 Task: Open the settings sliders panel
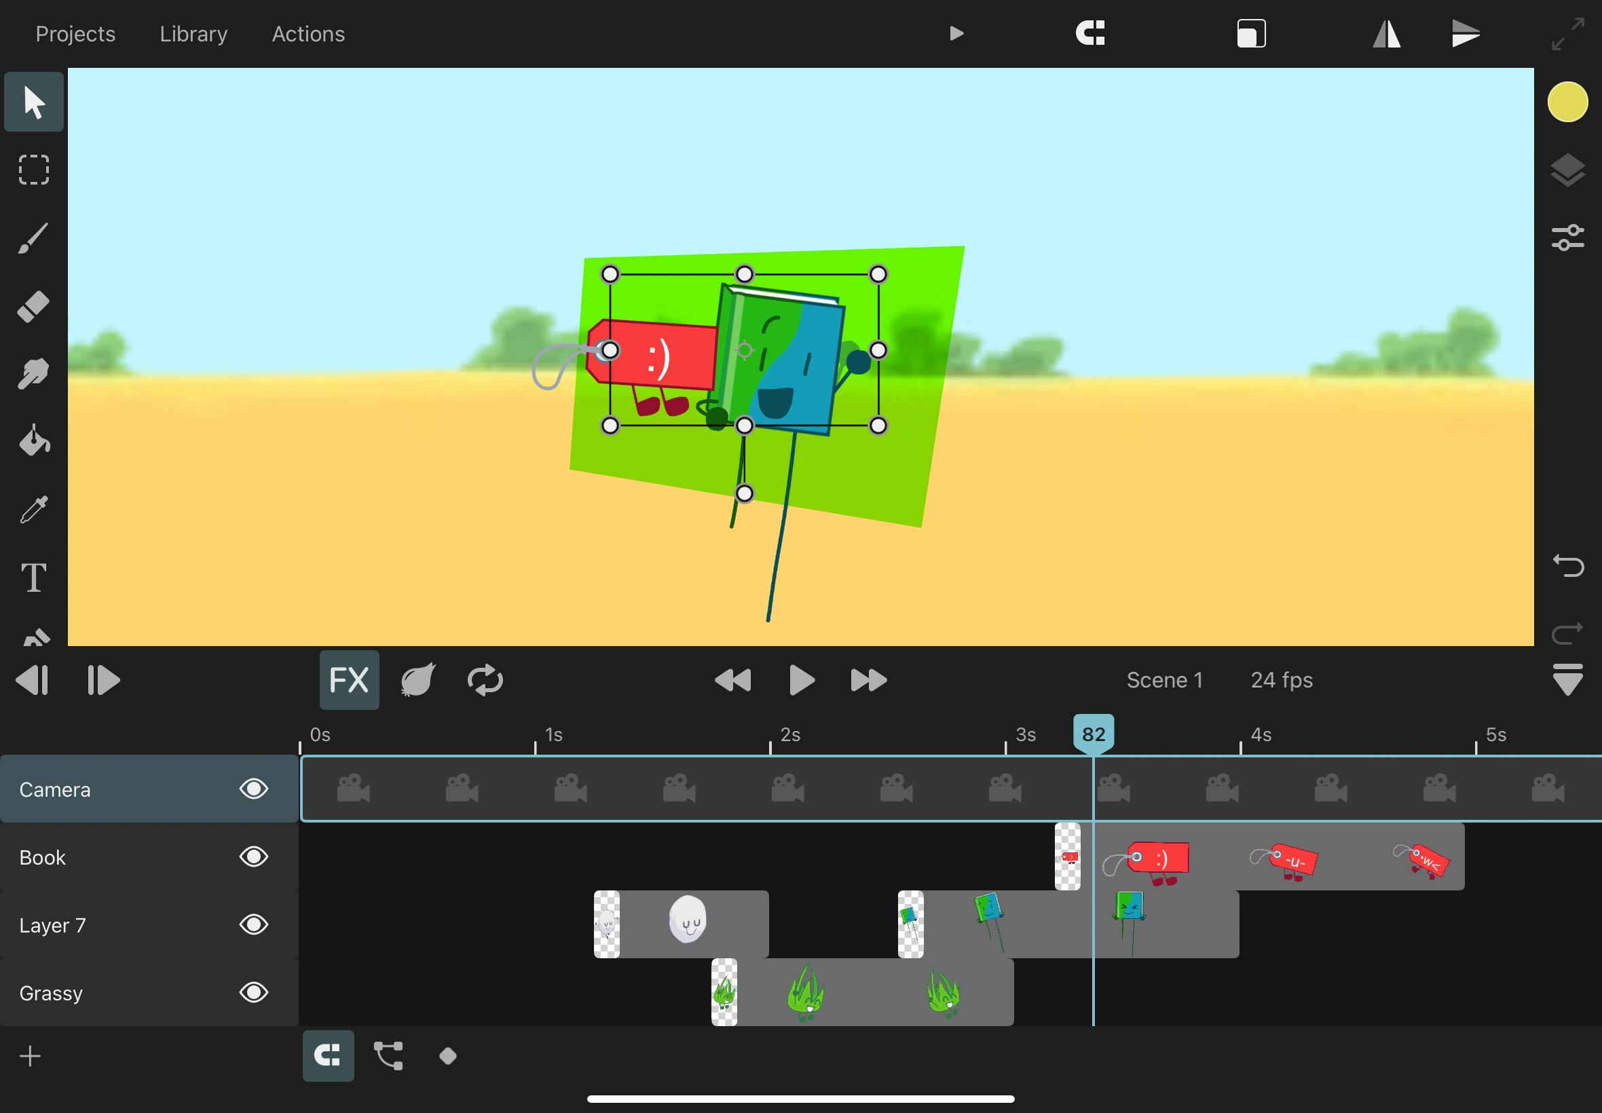pyautogui.click(x=1567, y=238)
